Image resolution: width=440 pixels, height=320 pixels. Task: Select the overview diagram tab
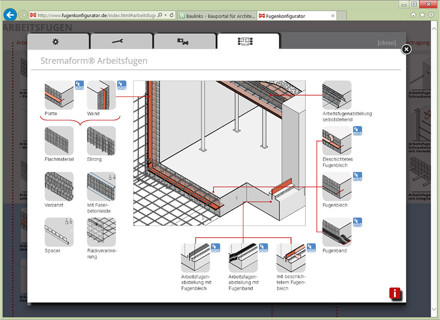[x=248, y=41]
